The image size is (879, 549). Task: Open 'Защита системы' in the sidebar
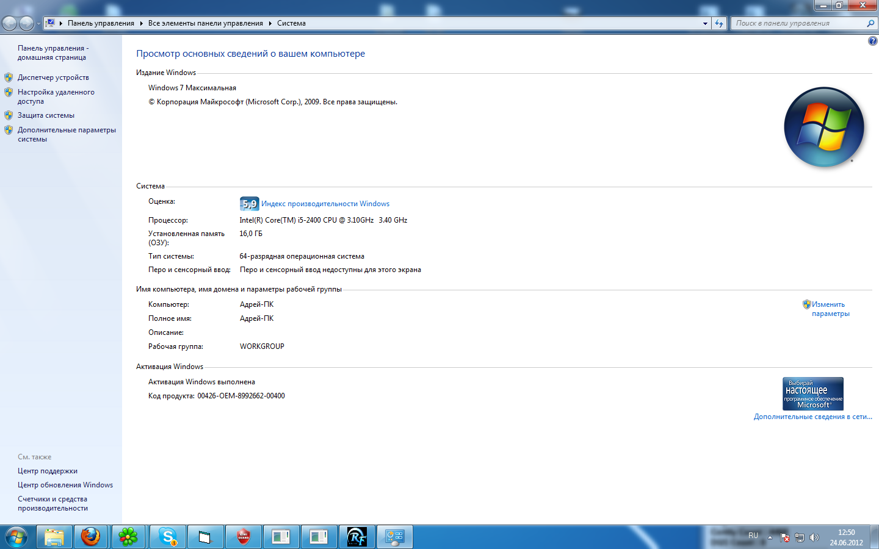coord(46,115)
